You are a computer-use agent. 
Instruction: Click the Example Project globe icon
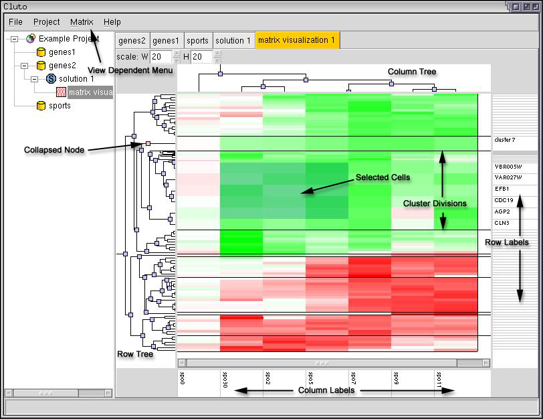click(x=31, y=39)
